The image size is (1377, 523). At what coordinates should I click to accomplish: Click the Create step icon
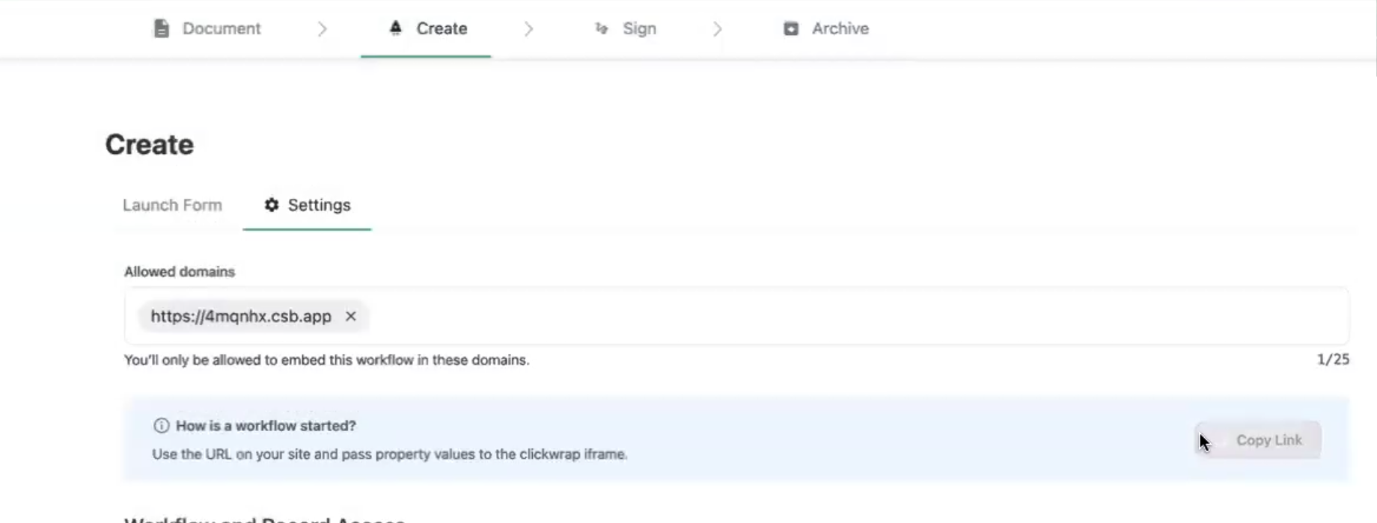tap(396, 28)
